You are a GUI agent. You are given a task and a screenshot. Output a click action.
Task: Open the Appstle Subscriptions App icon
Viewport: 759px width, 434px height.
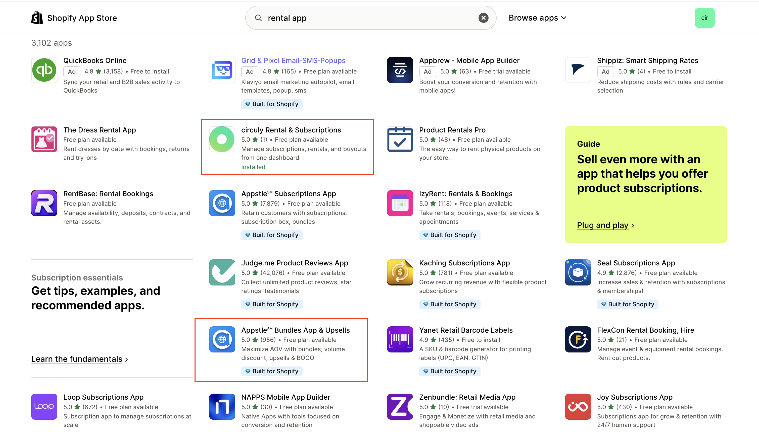[222, 203]
